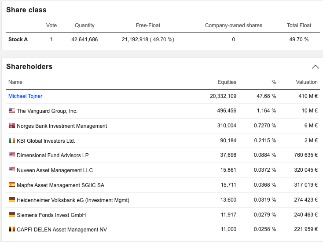Click quantity value 42,641,686
Screen dimensions: 323x242
click(x=84, y=39)
